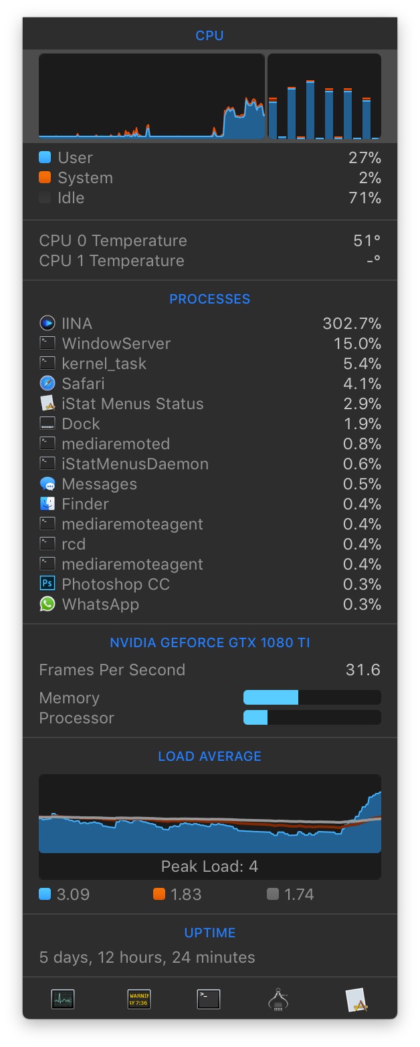Click the IINA player icon in processes
This screenshot has height=1047, width=420.
point(47,324)
